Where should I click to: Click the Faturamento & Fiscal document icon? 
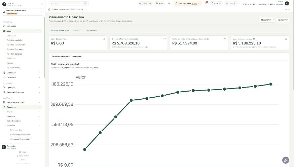[4, 102]
